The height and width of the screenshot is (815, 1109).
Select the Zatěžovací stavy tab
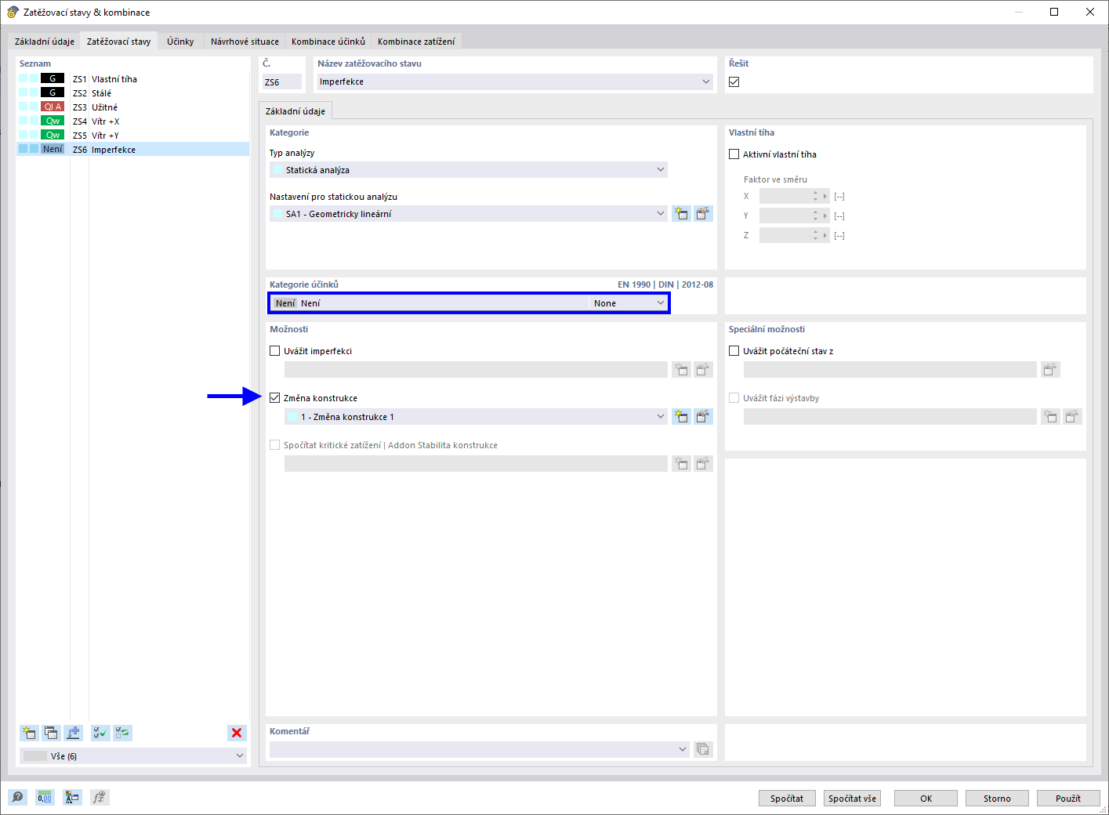click(x=119, y=42)
